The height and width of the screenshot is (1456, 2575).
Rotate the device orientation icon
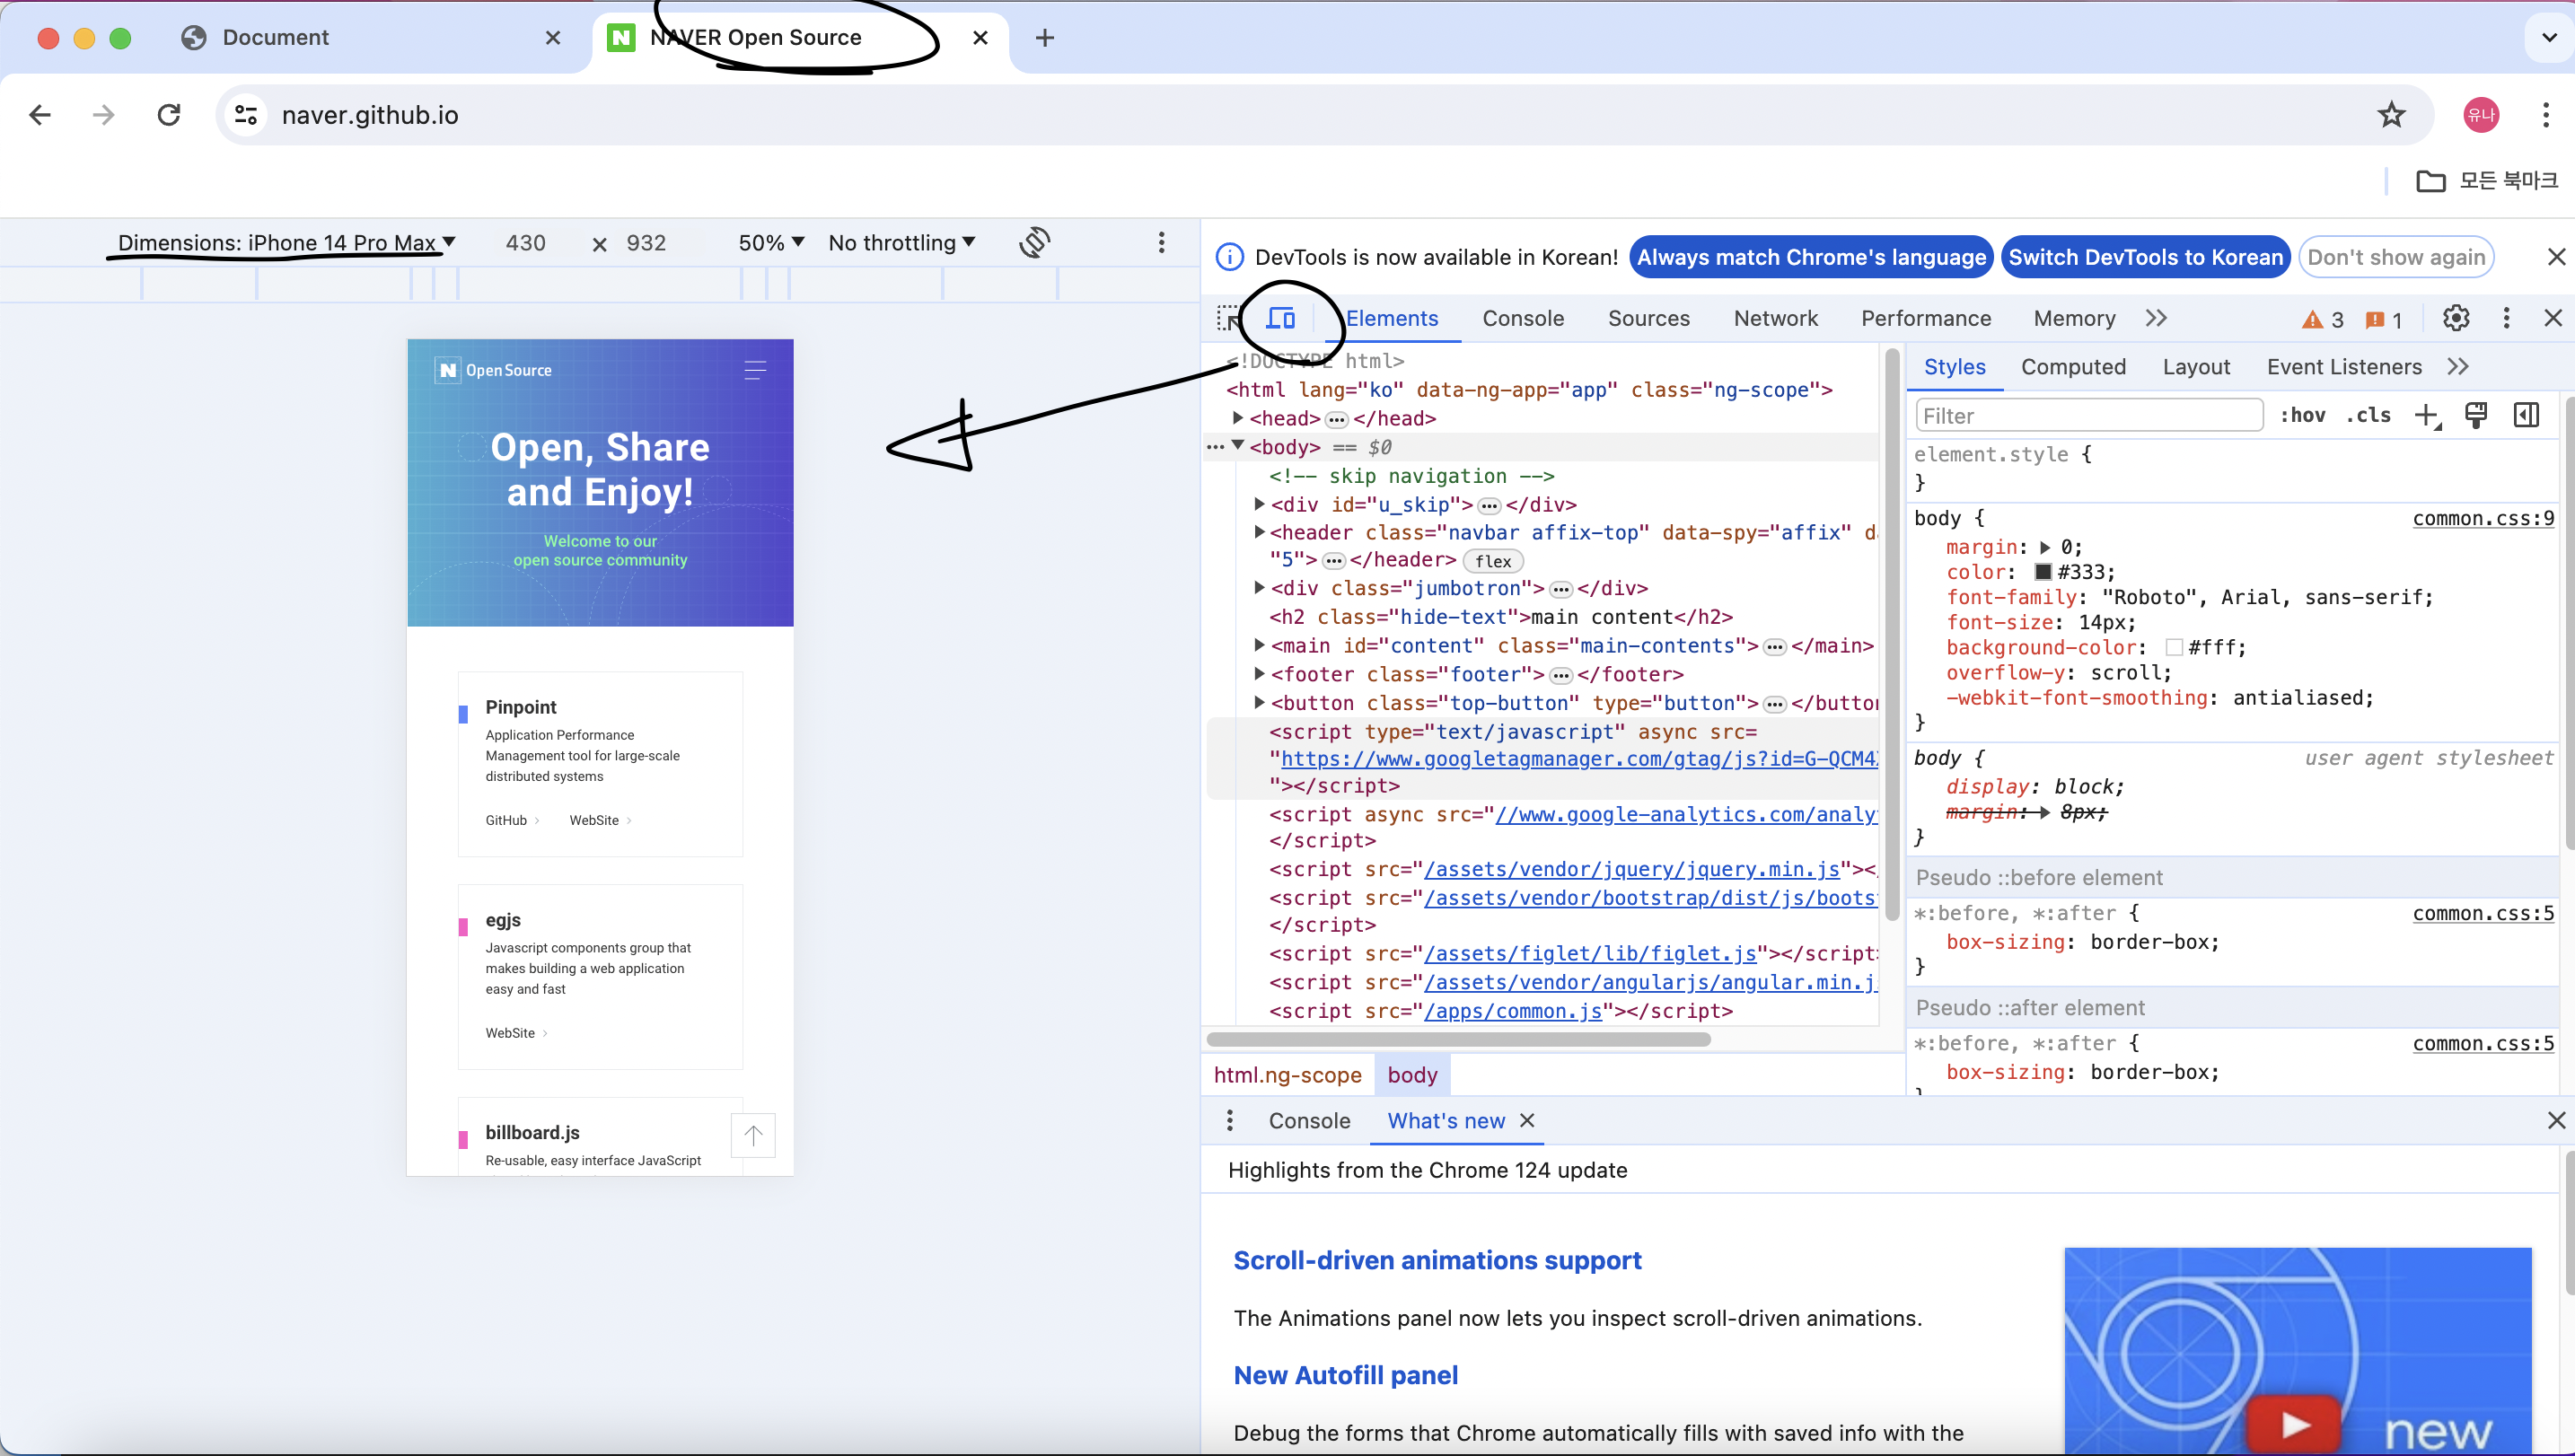point(1035,242)
